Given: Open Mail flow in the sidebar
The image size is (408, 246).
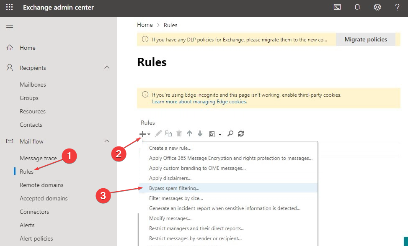Looking at the screenshot, I should tap(31, 141).
